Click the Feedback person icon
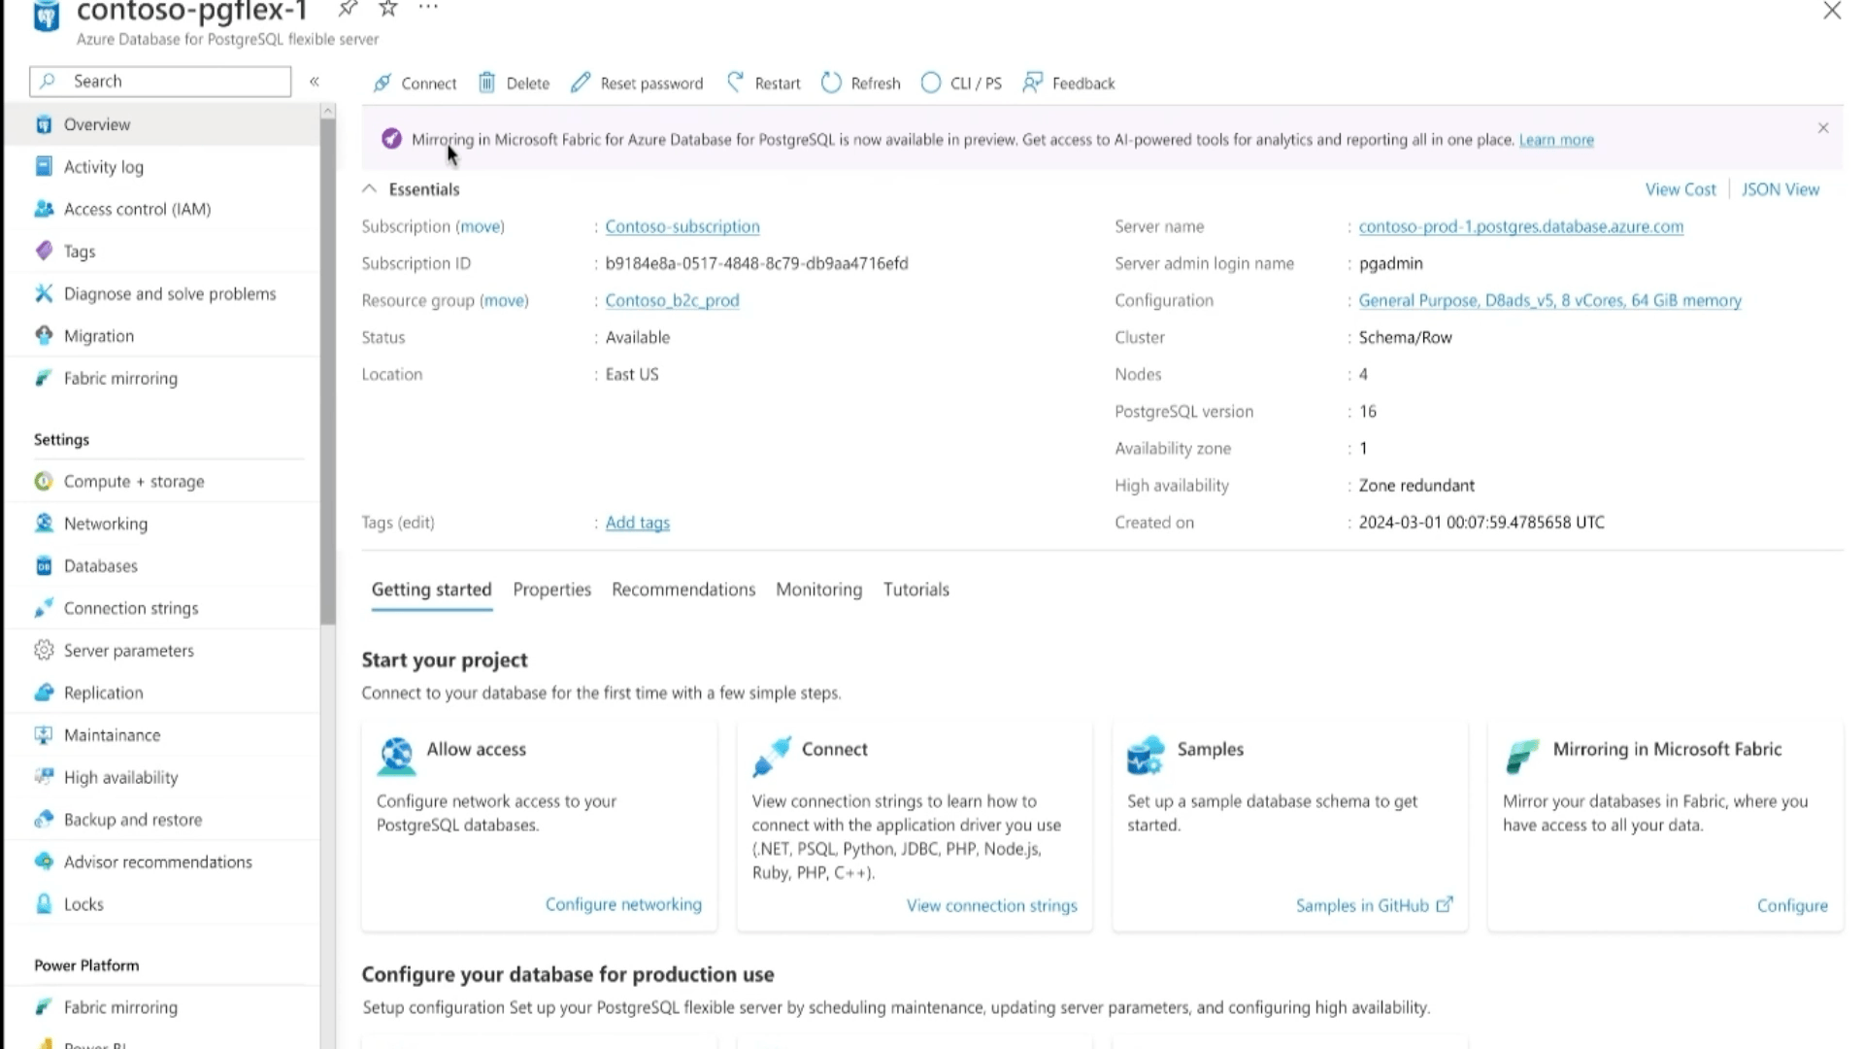Image resolution: width=1864 pixels, height=1049 pixels. tap(1032, 83)
